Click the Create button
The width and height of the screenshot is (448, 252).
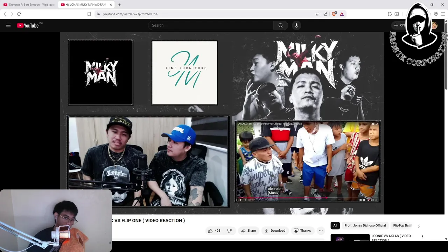coord(400,25)
